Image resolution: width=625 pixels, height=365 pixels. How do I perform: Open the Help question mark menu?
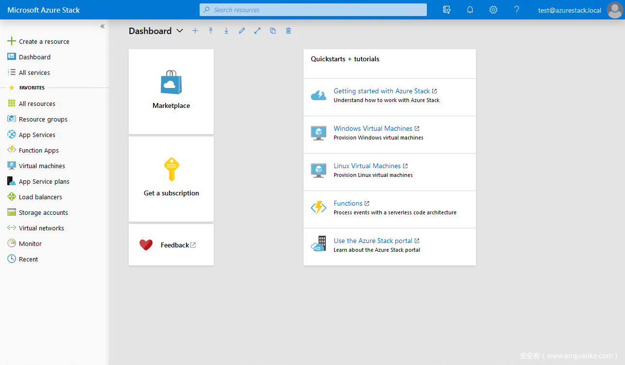pos(517,10)
